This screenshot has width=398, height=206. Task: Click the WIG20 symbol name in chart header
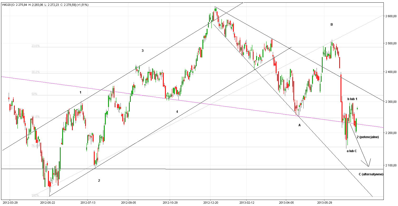point(6,5)
